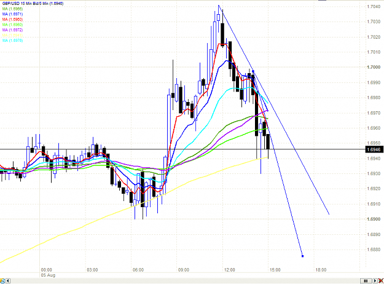384x284 pixels.
Task: Click the current price tag 1.6946
Action: pos(374,149)
